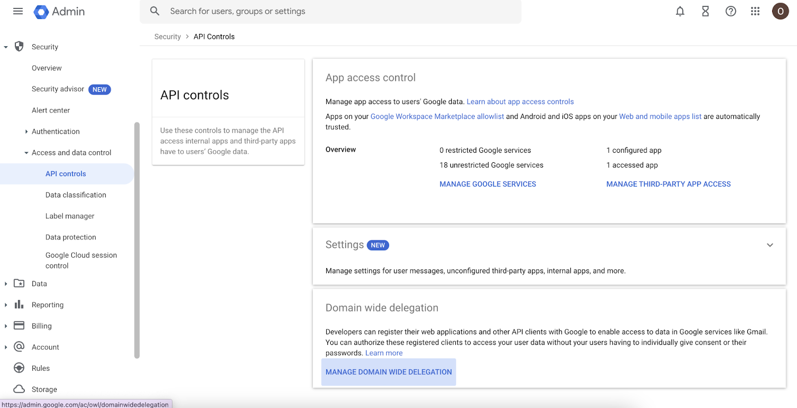Screen dimensions: 797x408
Task: Open Data classification
Action: pos(76,195)
